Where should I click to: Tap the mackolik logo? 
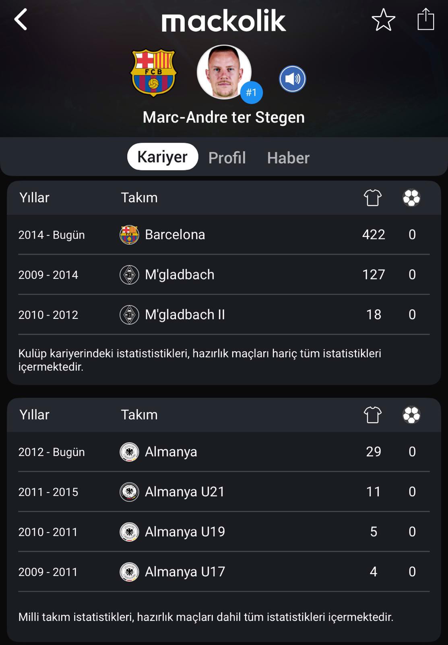click(x=224, y=21)
